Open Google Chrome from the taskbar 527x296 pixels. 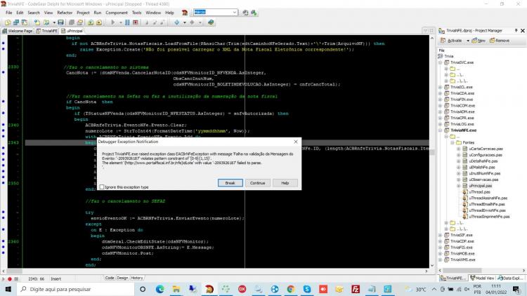click(291, 289)
